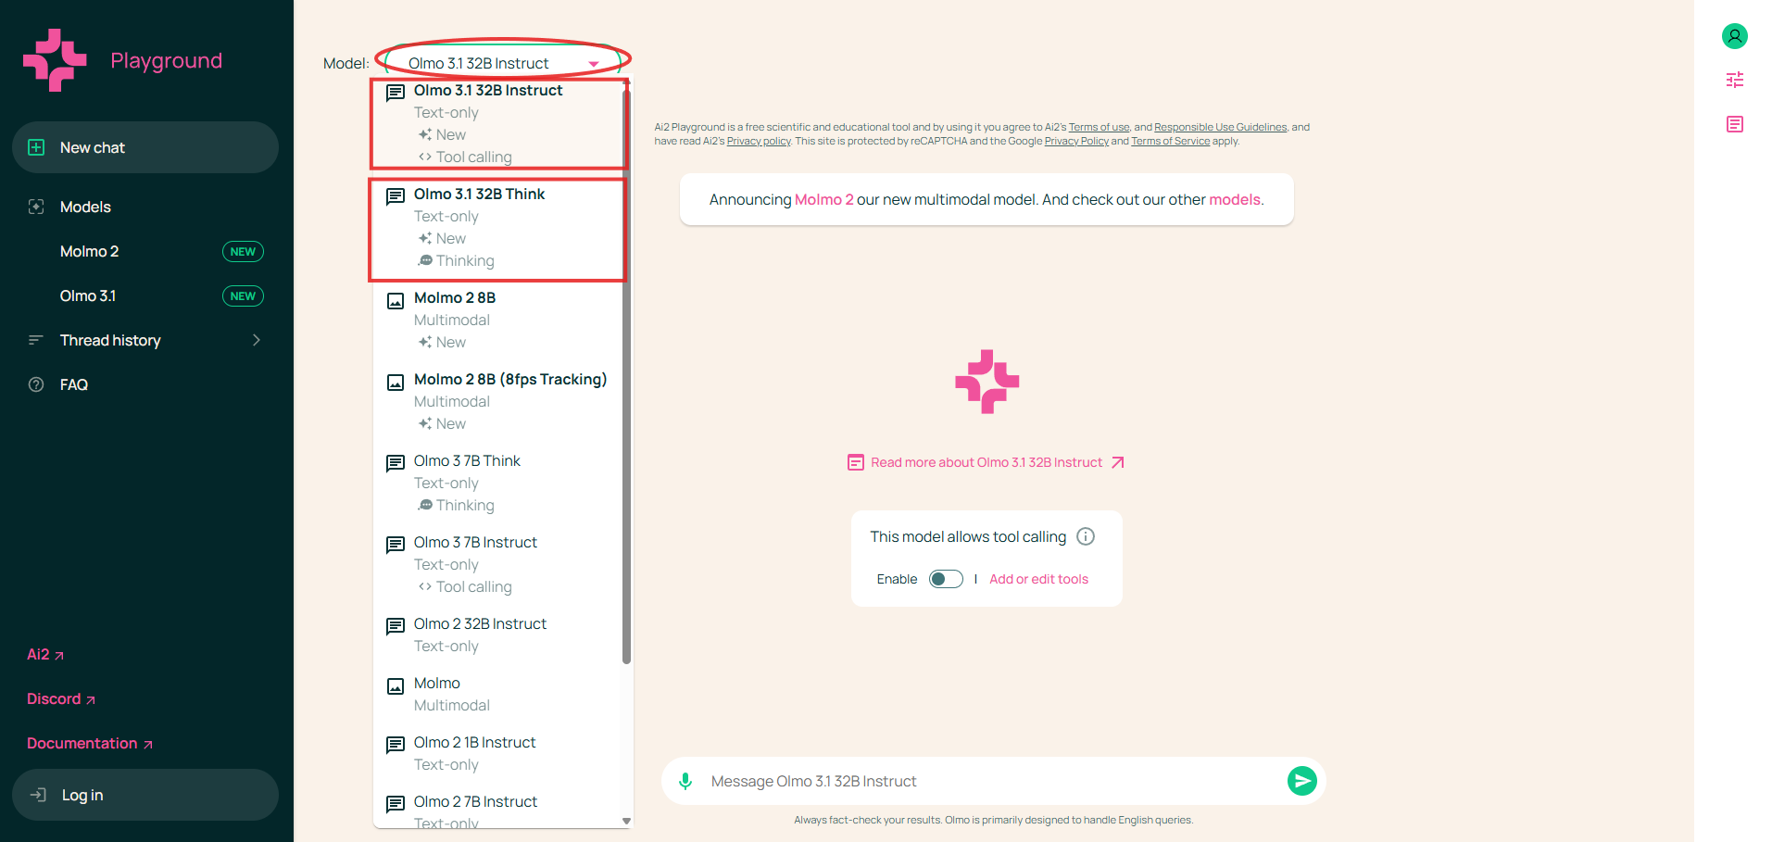Click the chat icon beside Olmo 2 1B Instruct
The image size is (1772, 842).
(396, 745)
